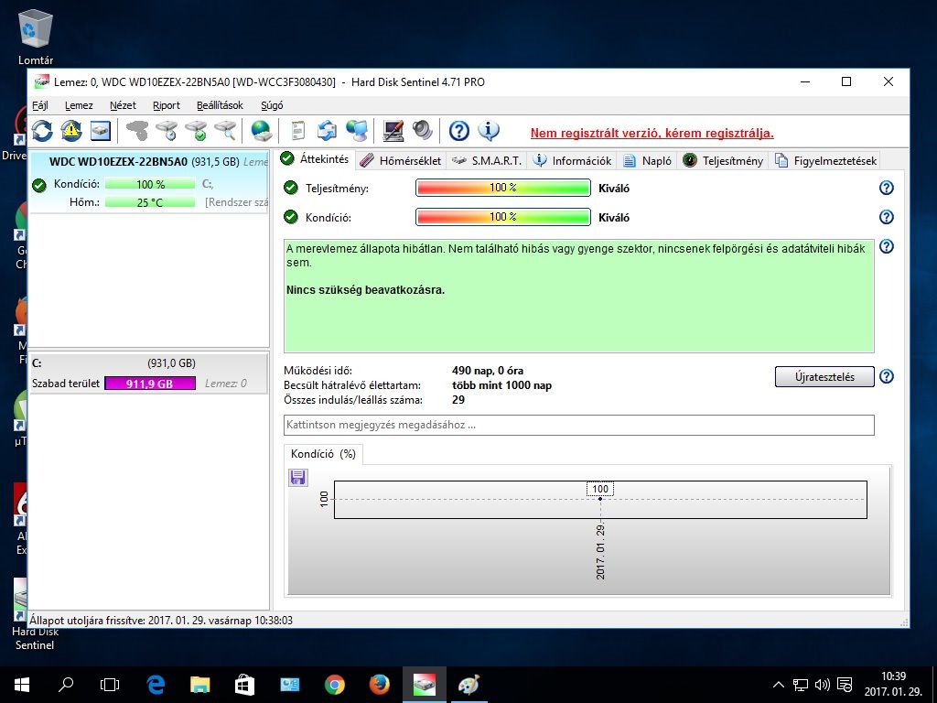This screenshot has width=937, height=703.
Task: Click the network computer globe toolbar icon
Action: (x=357, y=130)
